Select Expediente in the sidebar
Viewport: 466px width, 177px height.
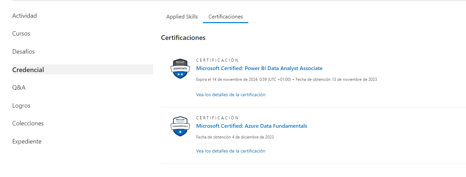click(x=27, y=141)
